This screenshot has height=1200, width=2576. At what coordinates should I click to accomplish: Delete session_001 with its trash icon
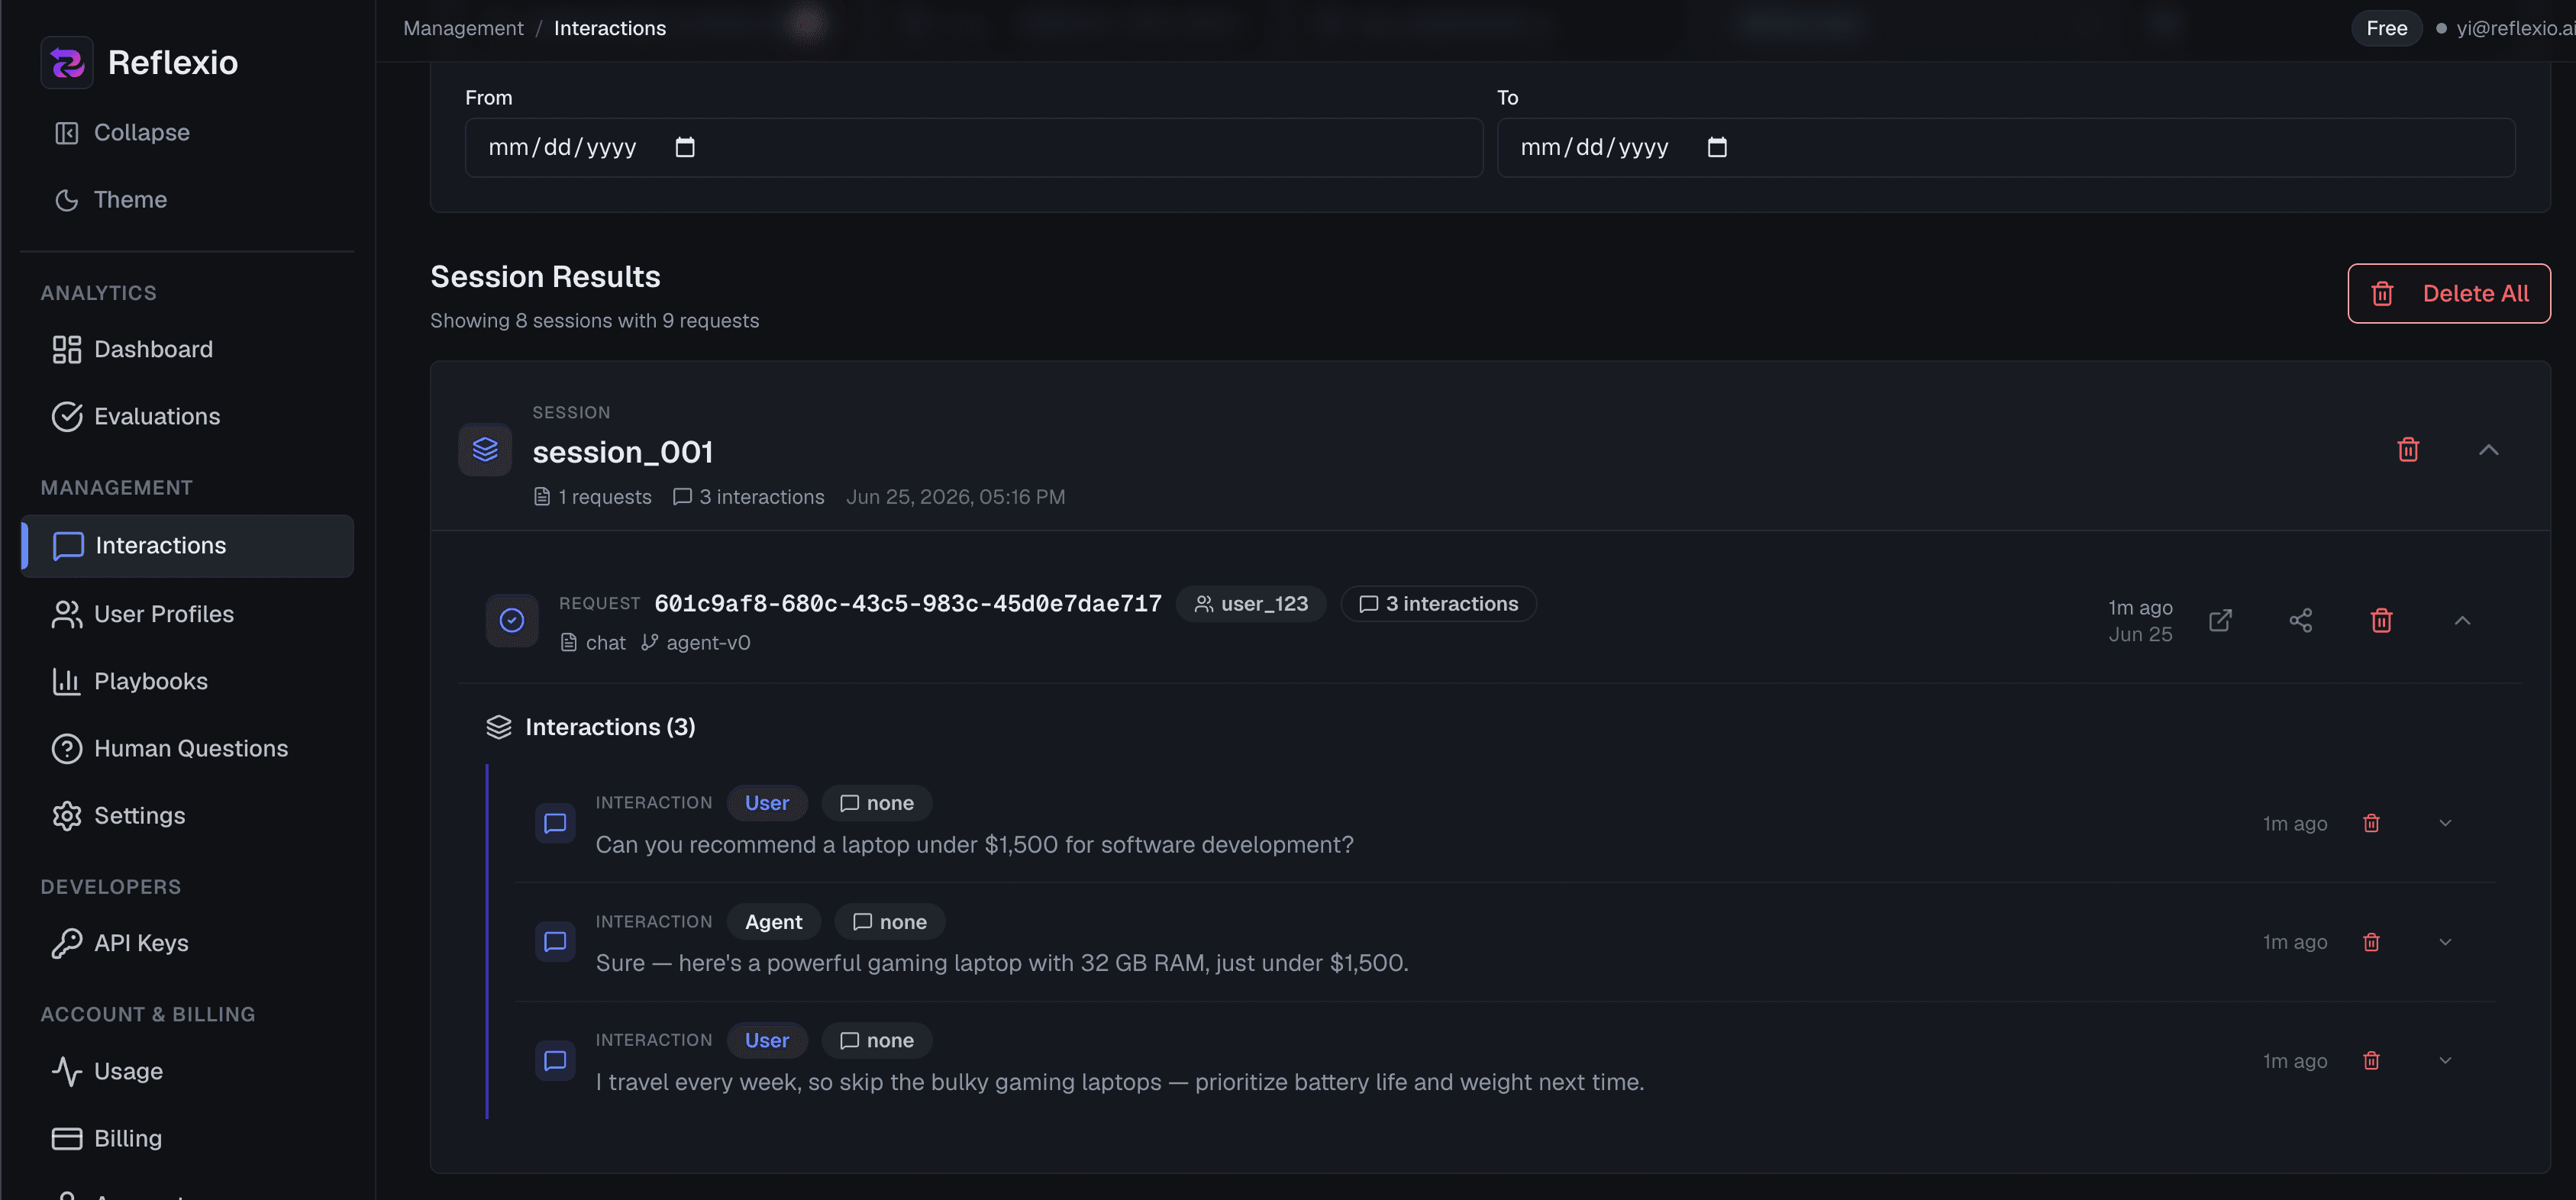tap(2408, 450)
